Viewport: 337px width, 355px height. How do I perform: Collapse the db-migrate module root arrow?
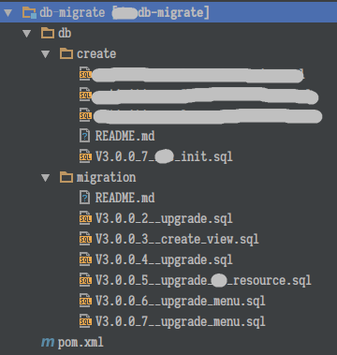7,13
